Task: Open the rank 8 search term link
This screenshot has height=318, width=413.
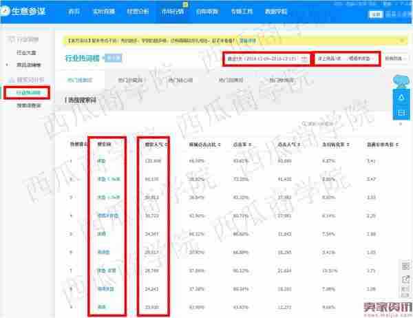Action: (x=105, y=289)
